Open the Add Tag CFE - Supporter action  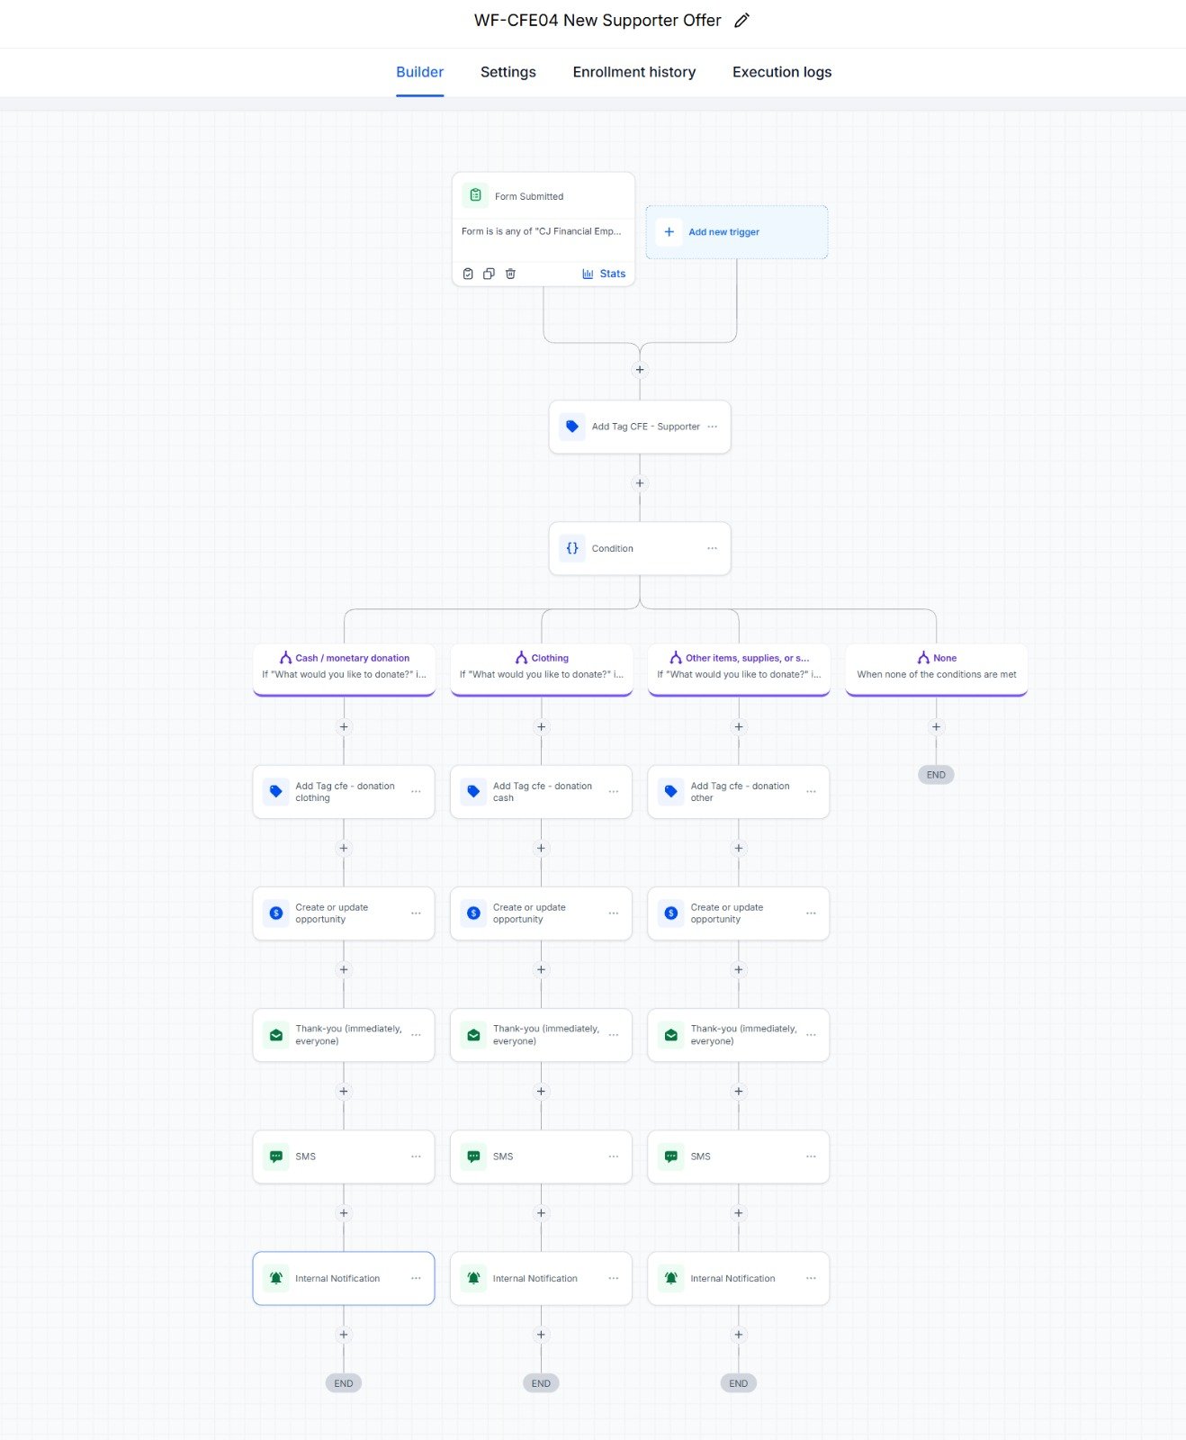[x=640, y=427]
